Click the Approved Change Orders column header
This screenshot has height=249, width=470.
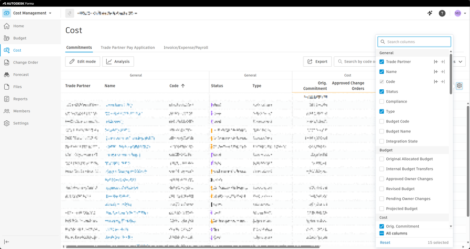pos(348,86)
